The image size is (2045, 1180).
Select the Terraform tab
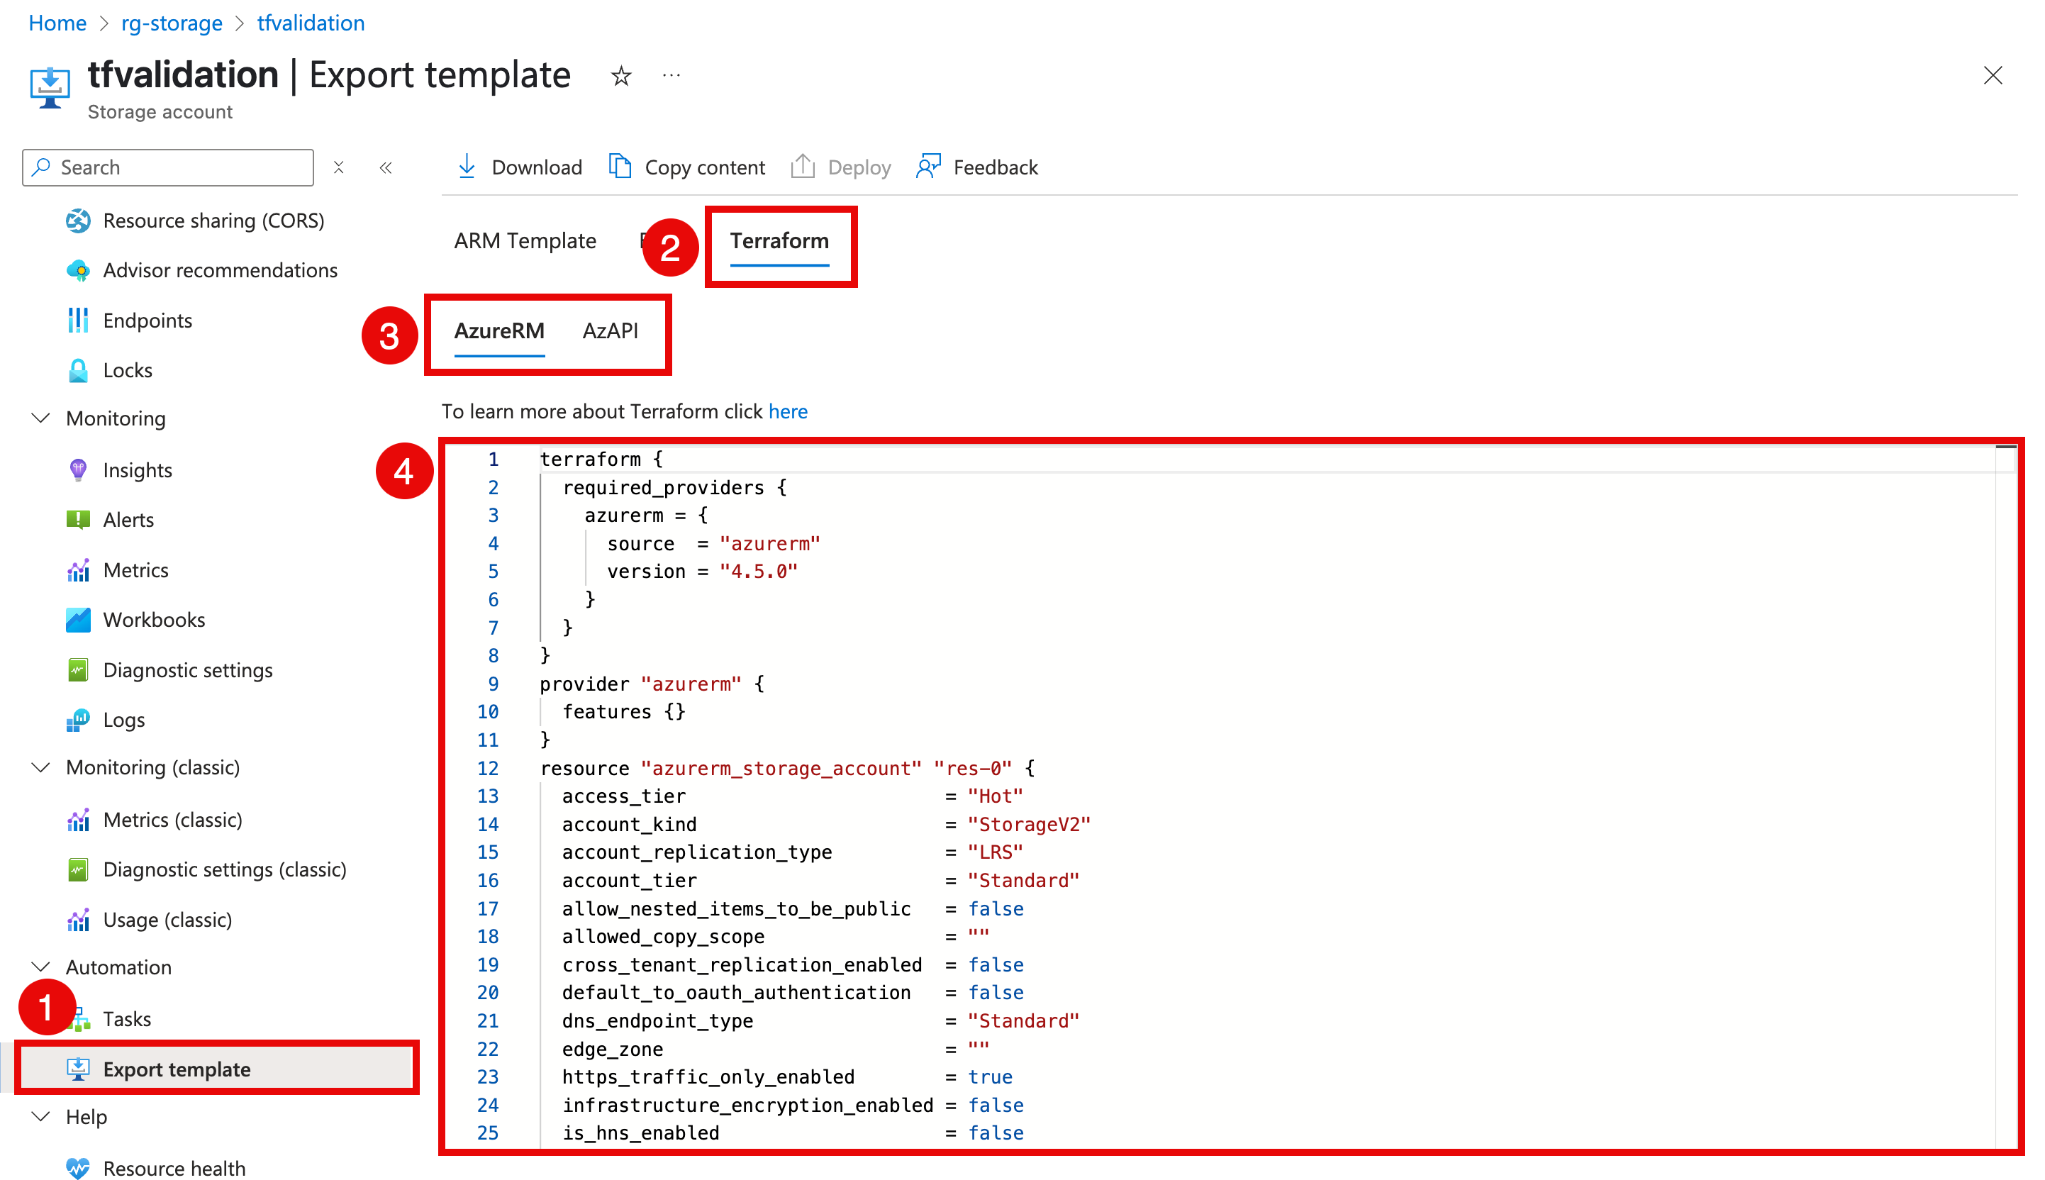point(779,240)
